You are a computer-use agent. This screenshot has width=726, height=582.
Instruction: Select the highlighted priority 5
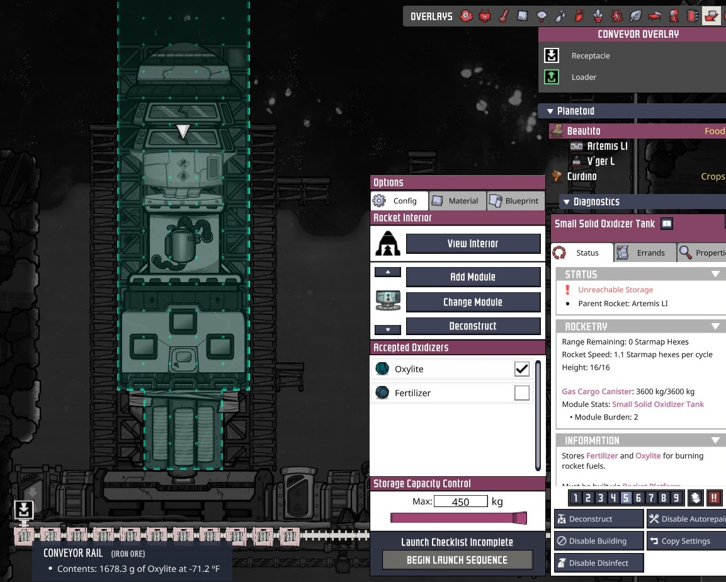point(625,498)
